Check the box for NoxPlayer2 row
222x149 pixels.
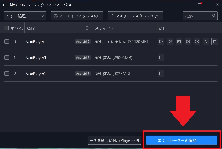point(7,74)
